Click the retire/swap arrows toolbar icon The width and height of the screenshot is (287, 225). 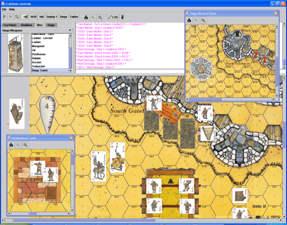click(17, 17)
